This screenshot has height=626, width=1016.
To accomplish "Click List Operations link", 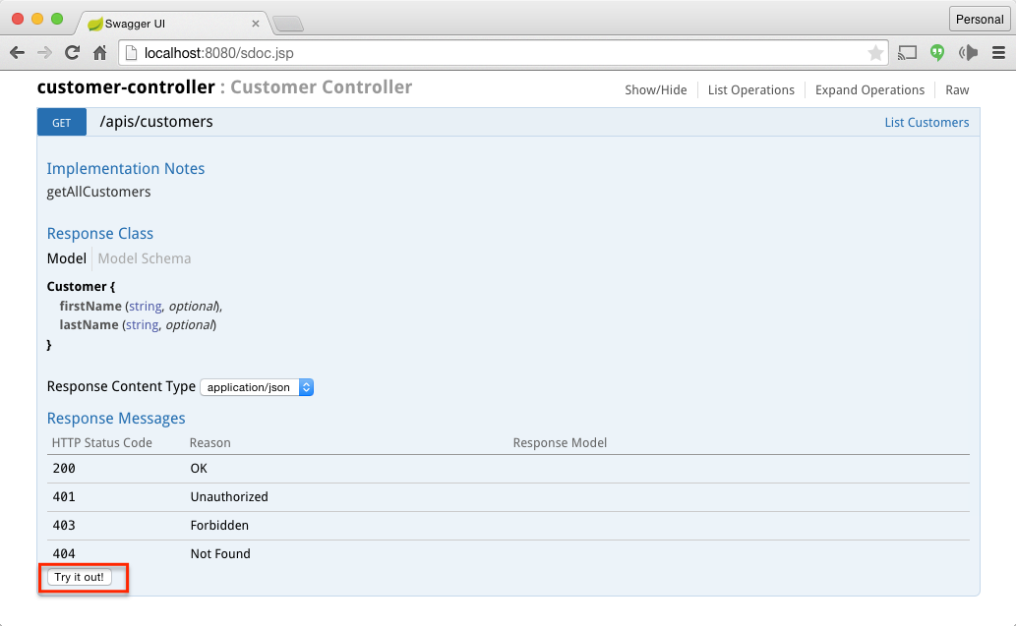I will [x=751, y=90].
